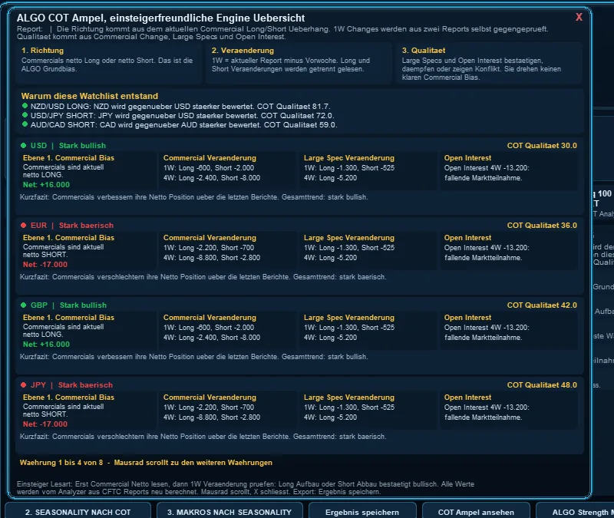Click the green bullet for USD/JPY SHORT
This screenshot has height=518, width=614.
coord(25,115)
